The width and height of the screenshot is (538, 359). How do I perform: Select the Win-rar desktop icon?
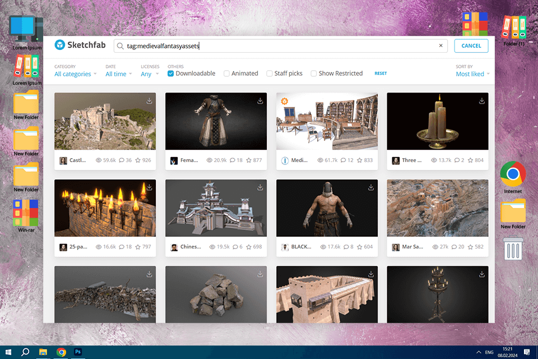[26, 216]
